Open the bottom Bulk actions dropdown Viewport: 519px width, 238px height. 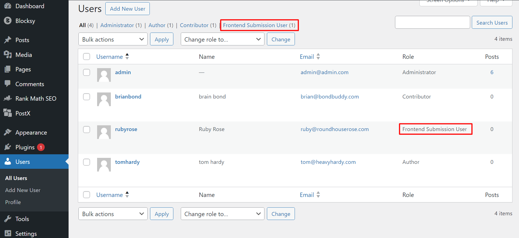(113, 214)
